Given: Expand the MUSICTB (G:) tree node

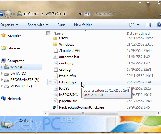Looking at the screenshot, I should (x=2, y=86).
